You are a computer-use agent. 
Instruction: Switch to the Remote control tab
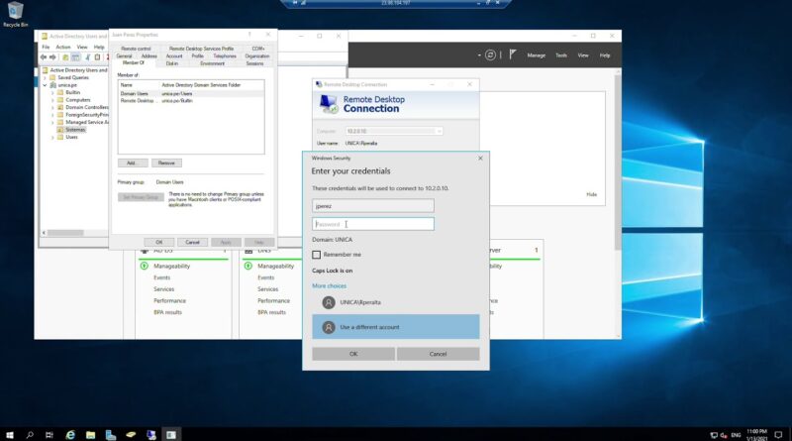[x=136, y=49]
